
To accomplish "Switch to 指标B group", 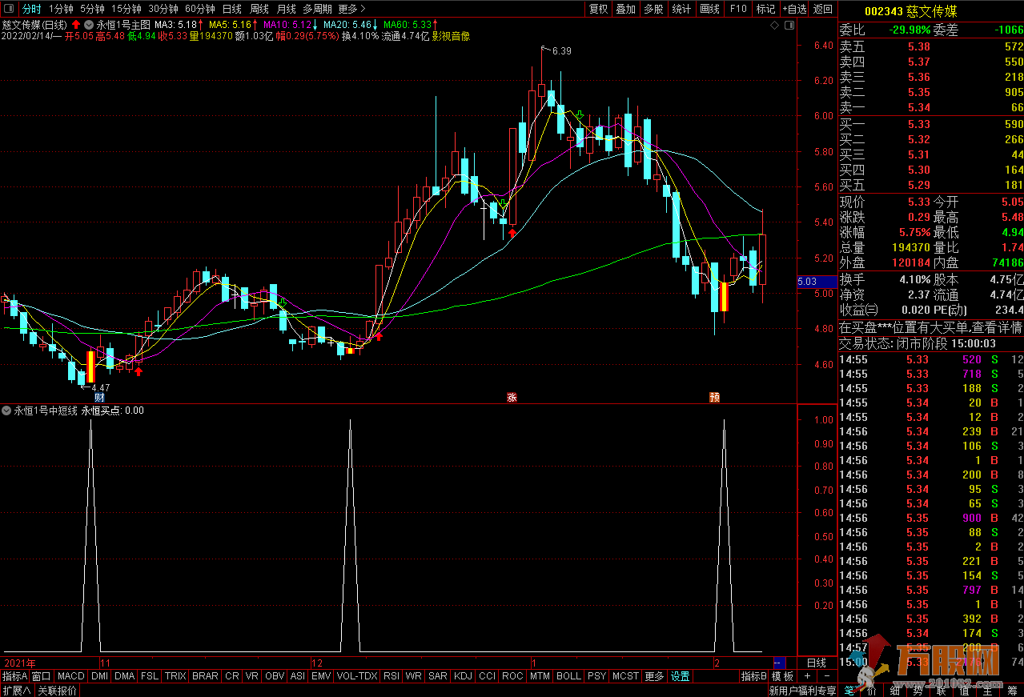I will point(753,676).
